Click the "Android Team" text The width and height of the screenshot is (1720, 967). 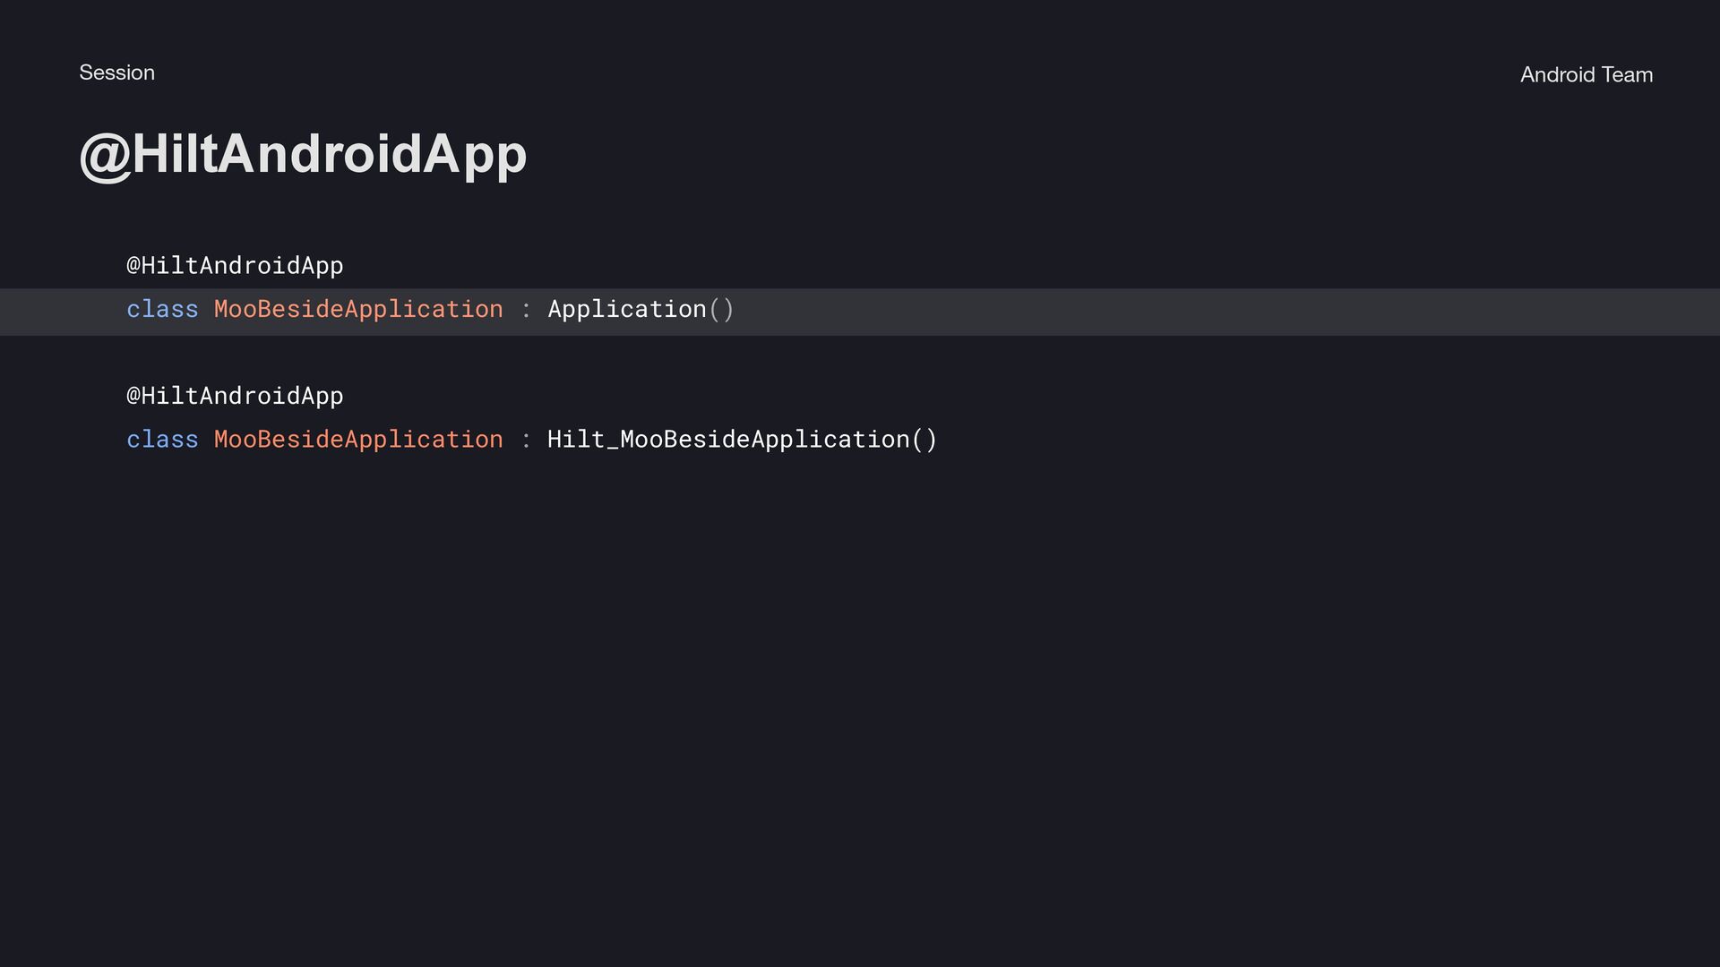point(1586,74)
